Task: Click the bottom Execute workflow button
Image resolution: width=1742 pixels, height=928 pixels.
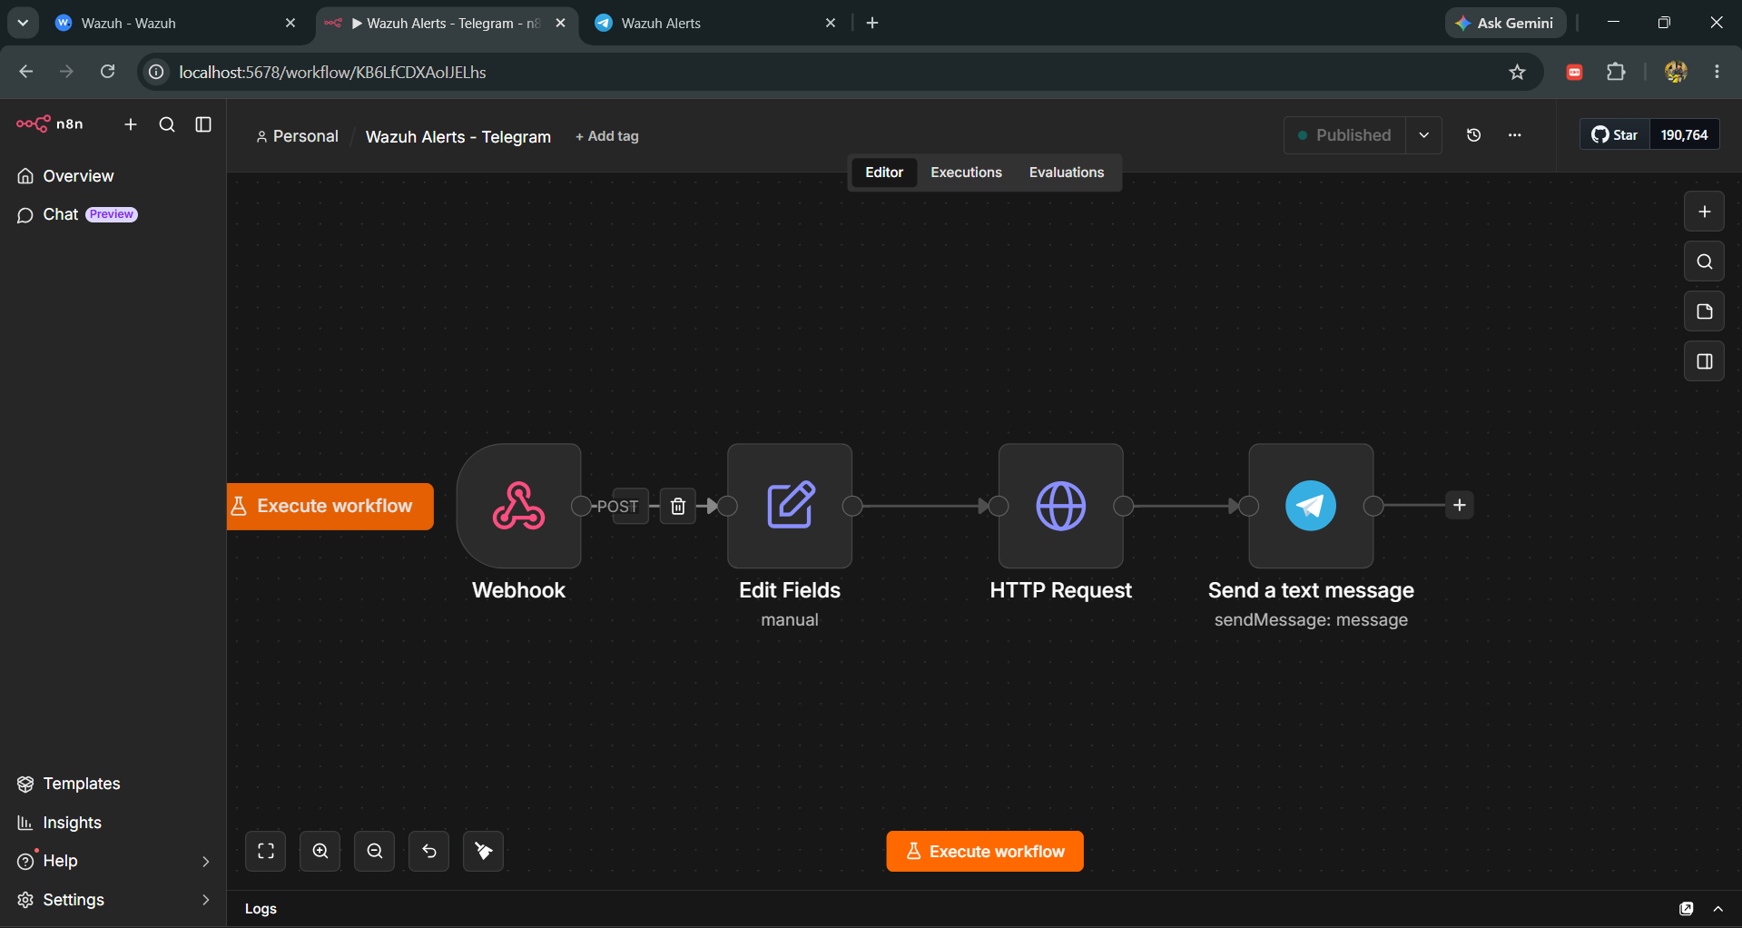Action: pyautogui.click(x=985, y=852)
